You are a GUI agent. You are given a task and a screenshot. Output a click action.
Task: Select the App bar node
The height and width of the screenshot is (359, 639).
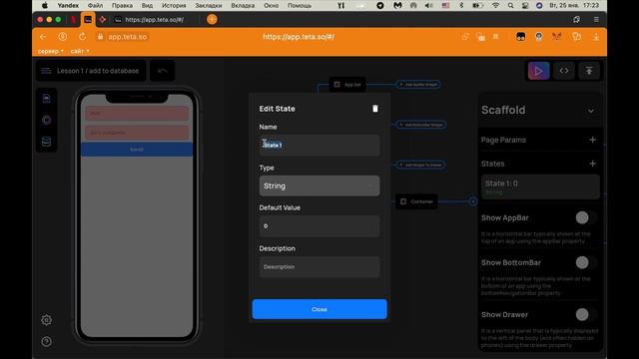click(x=347, y=84)
